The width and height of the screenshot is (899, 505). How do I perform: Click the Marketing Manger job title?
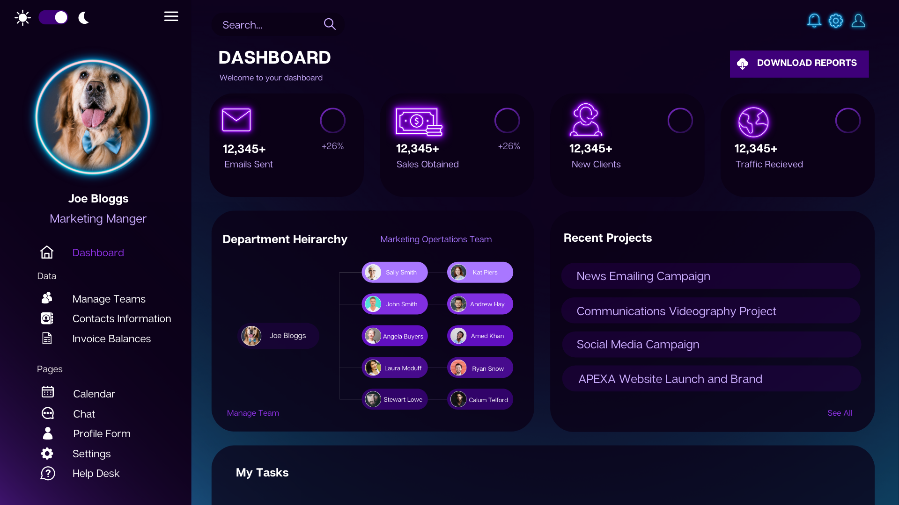point(98,219)
